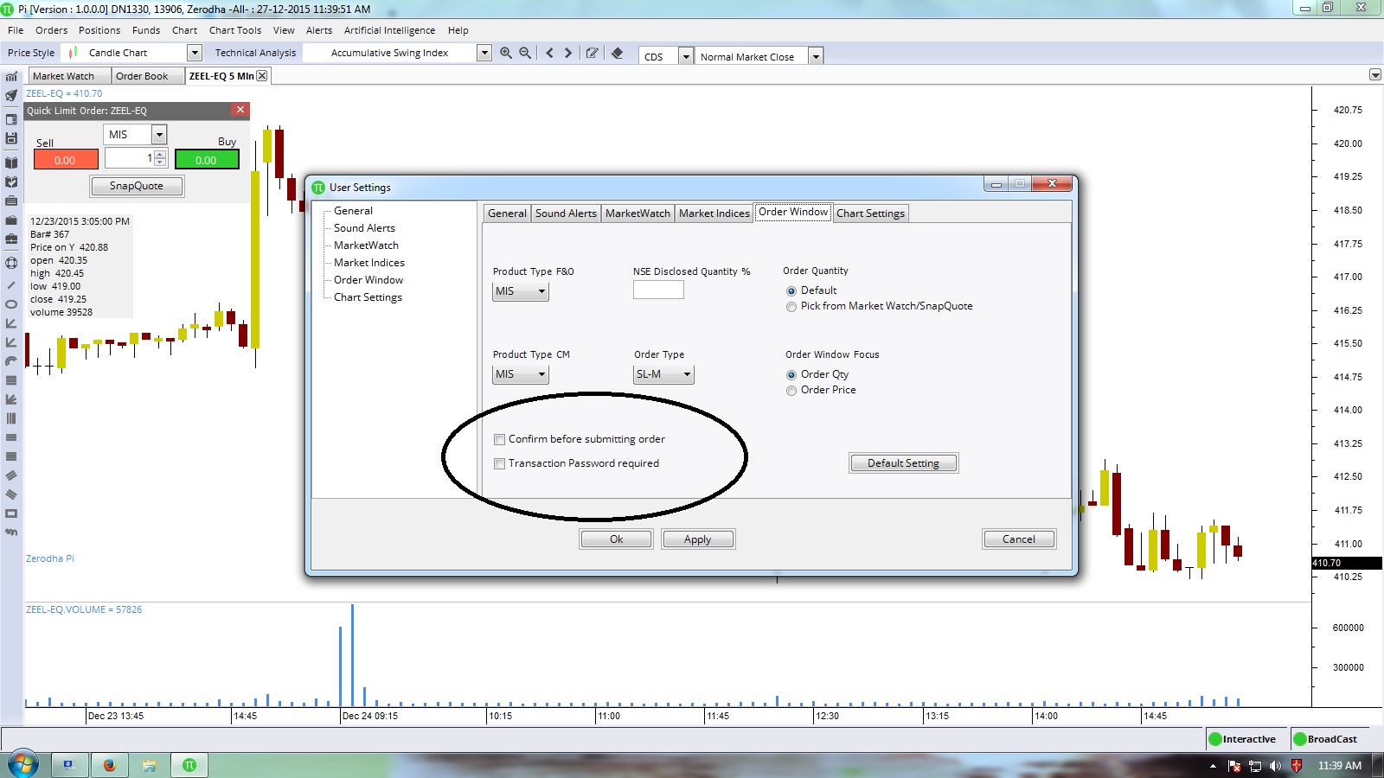Enable Confirm before submitting order checkbox
The image size is (1384, 778).
[x=499, y=439]
